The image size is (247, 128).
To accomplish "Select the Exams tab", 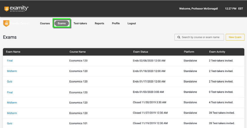I will pyautogui.click(x=62, y=24).
